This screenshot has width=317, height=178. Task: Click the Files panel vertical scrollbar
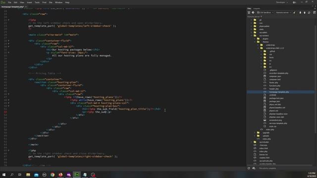(x=316, y=79)
